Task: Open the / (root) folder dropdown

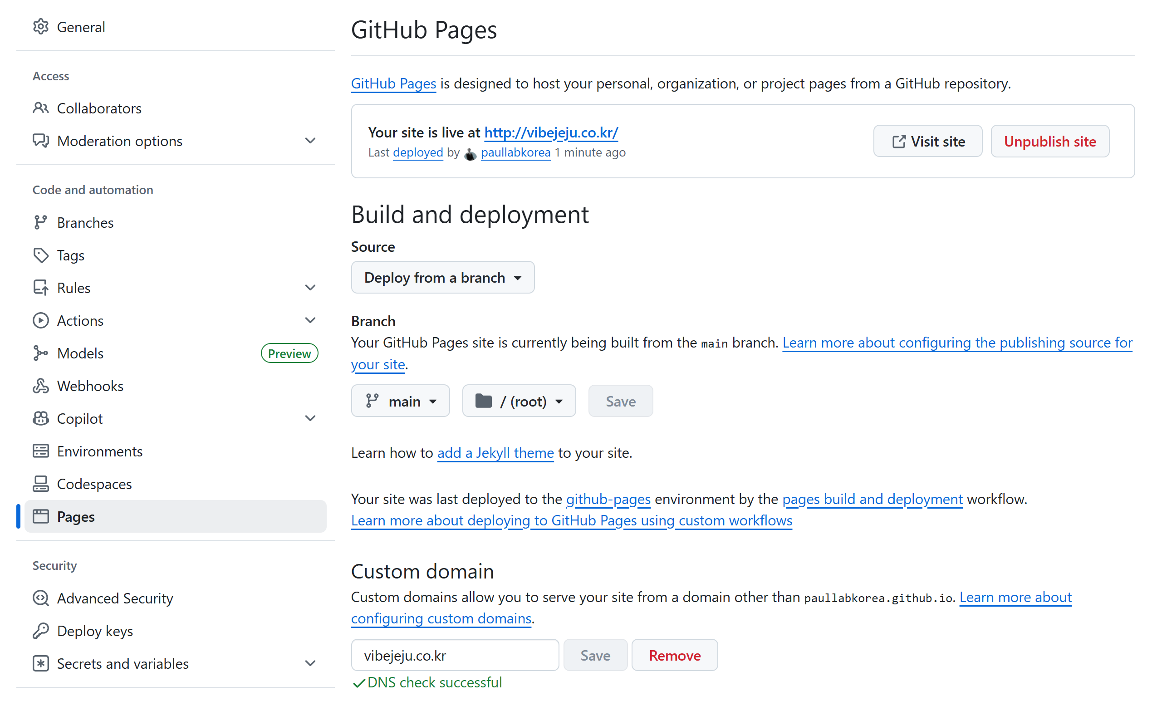Action: coord(519,401)
